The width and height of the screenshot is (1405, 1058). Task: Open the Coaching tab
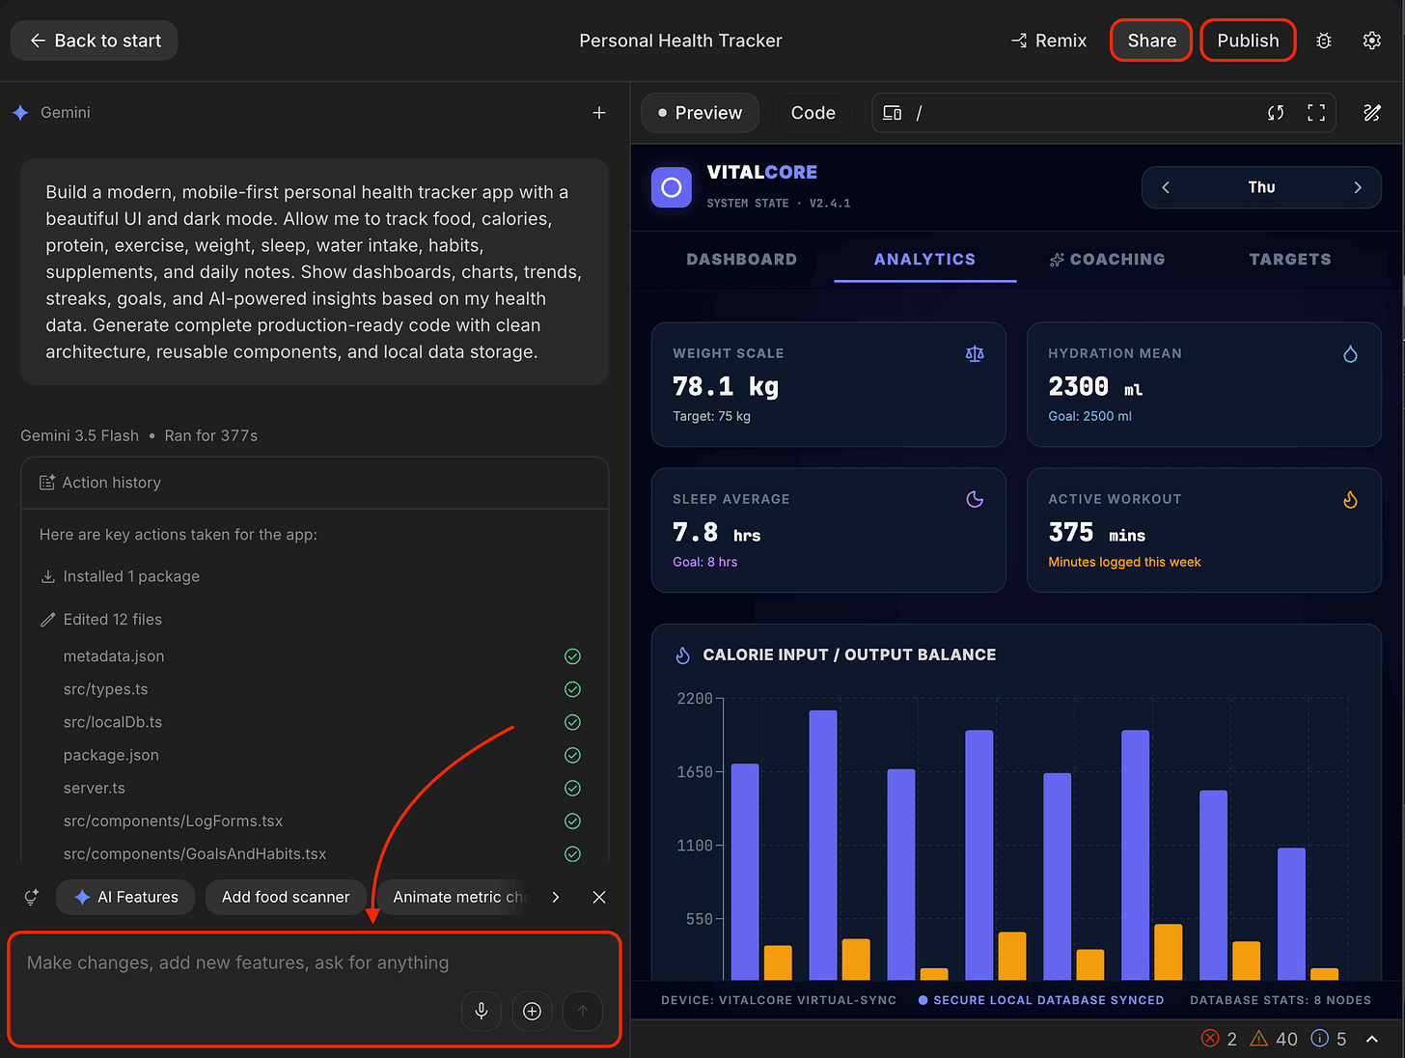point(1107,259)
